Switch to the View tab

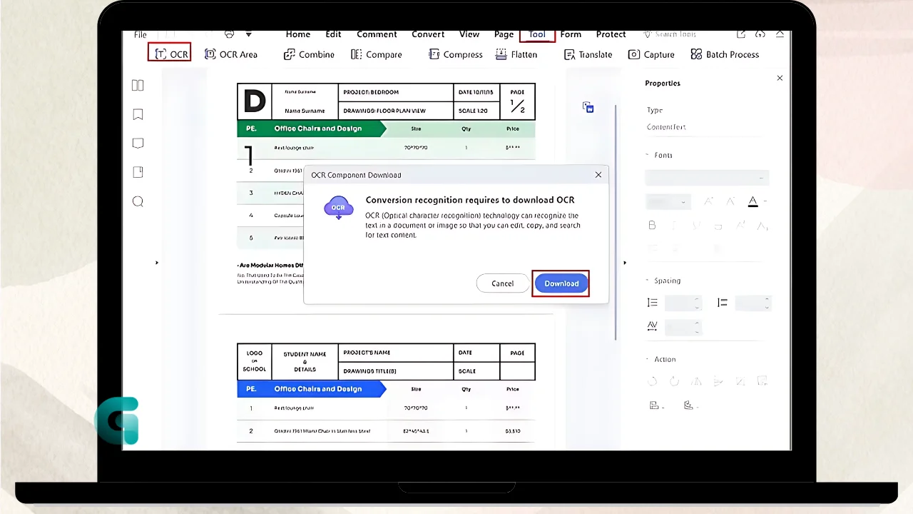pyautogui.click(x=469, y=34)
